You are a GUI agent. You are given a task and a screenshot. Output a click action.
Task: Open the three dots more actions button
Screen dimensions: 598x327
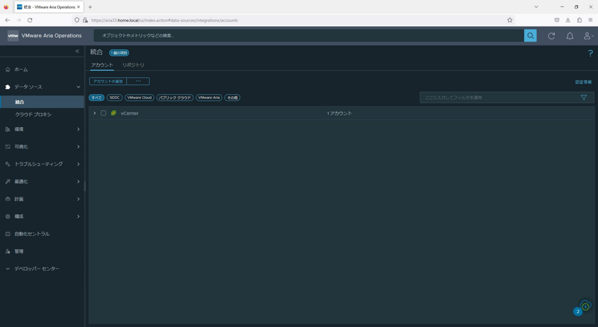pyautogui.click(x=138, y=81)
